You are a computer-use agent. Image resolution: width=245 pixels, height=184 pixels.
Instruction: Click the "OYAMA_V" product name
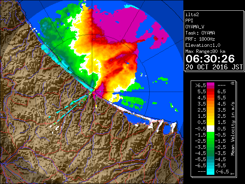[195, 27]
